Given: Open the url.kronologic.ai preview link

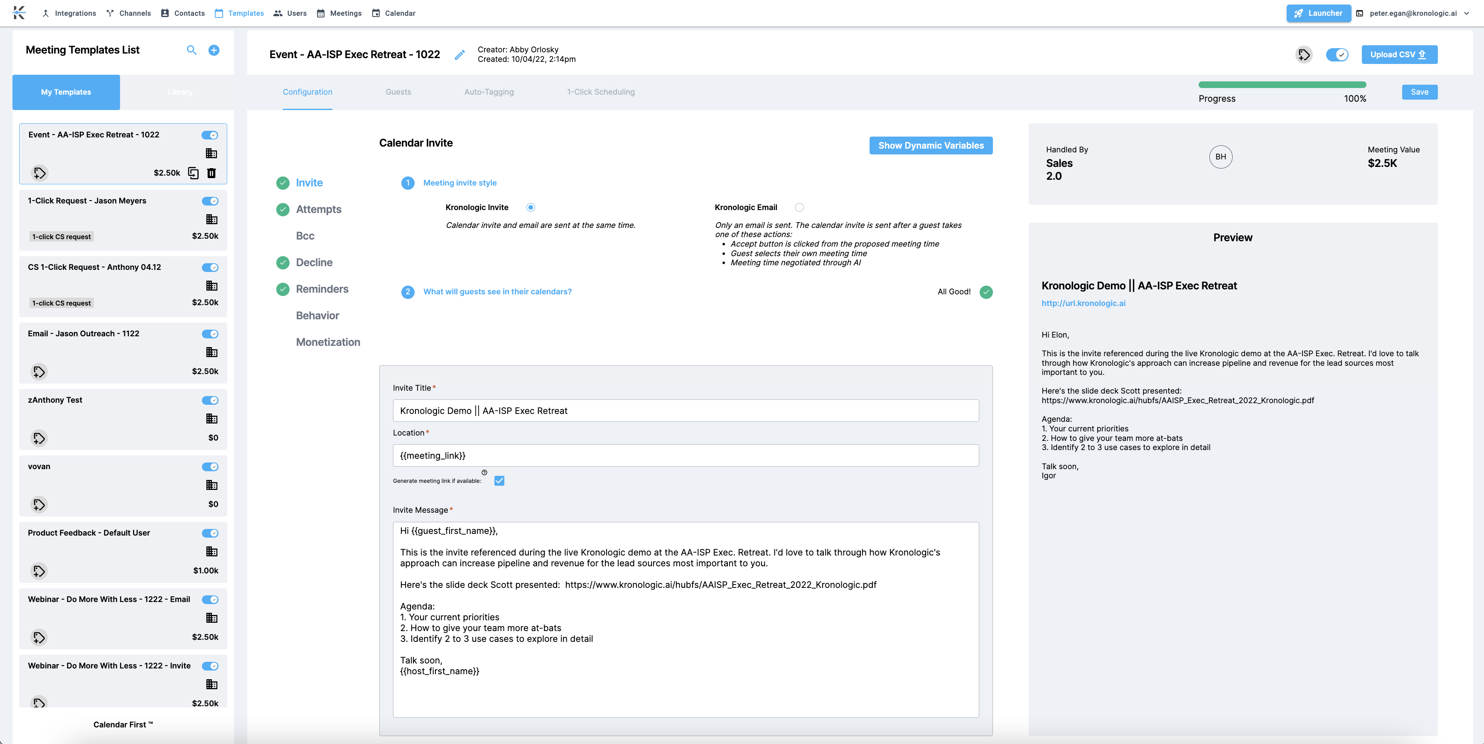Looking at the screenshot, I should click(x=1083, y=303).
